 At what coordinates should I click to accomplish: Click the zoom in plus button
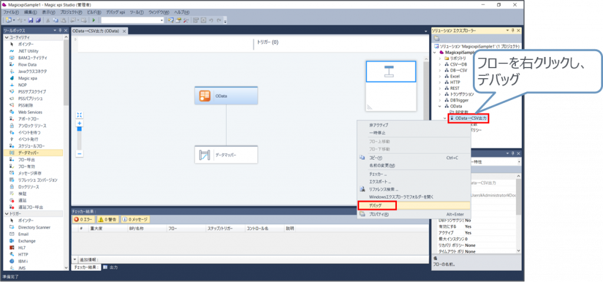tap(79, 123)
